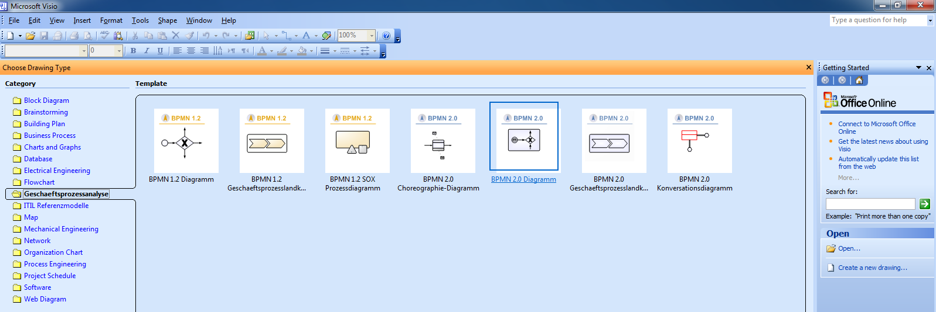Click the Cut scissors icon

tap(135, 36)
